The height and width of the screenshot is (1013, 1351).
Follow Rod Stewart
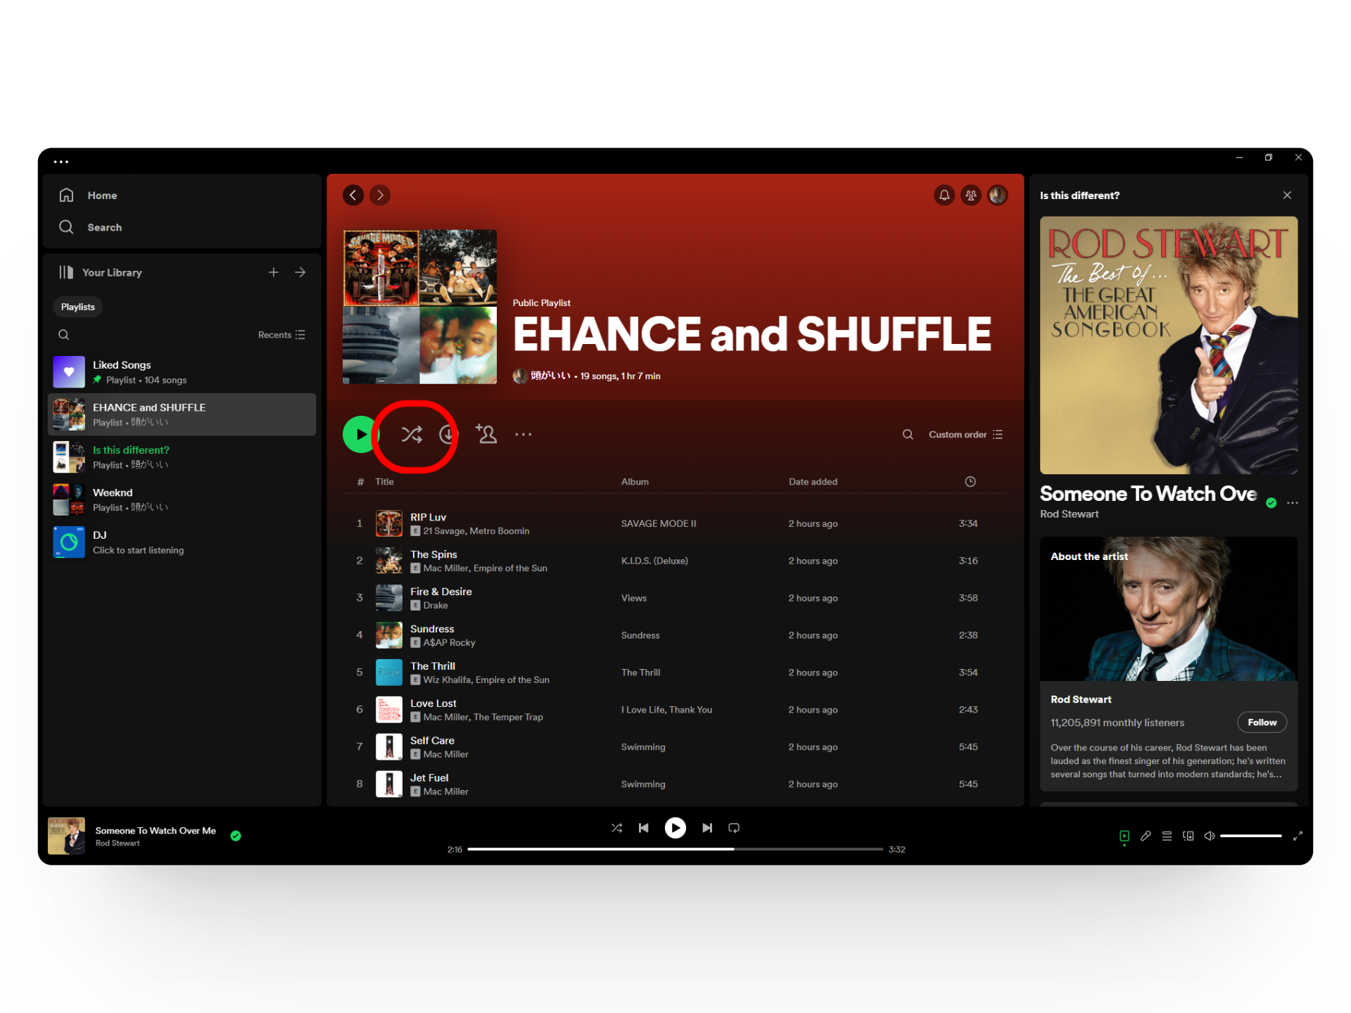click(1262, 722)
